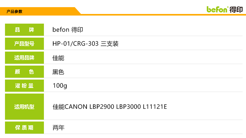Click the HP-01/CRG-303 model text

click(76, 44)
